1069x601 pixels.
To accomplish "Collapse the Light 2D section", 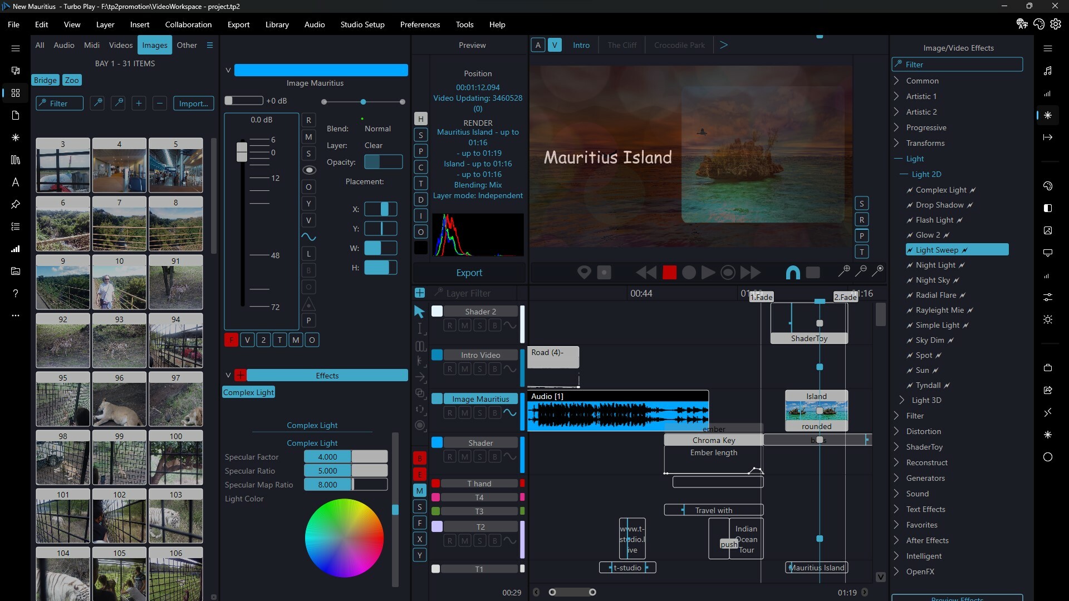I will [x=904, y=174].
